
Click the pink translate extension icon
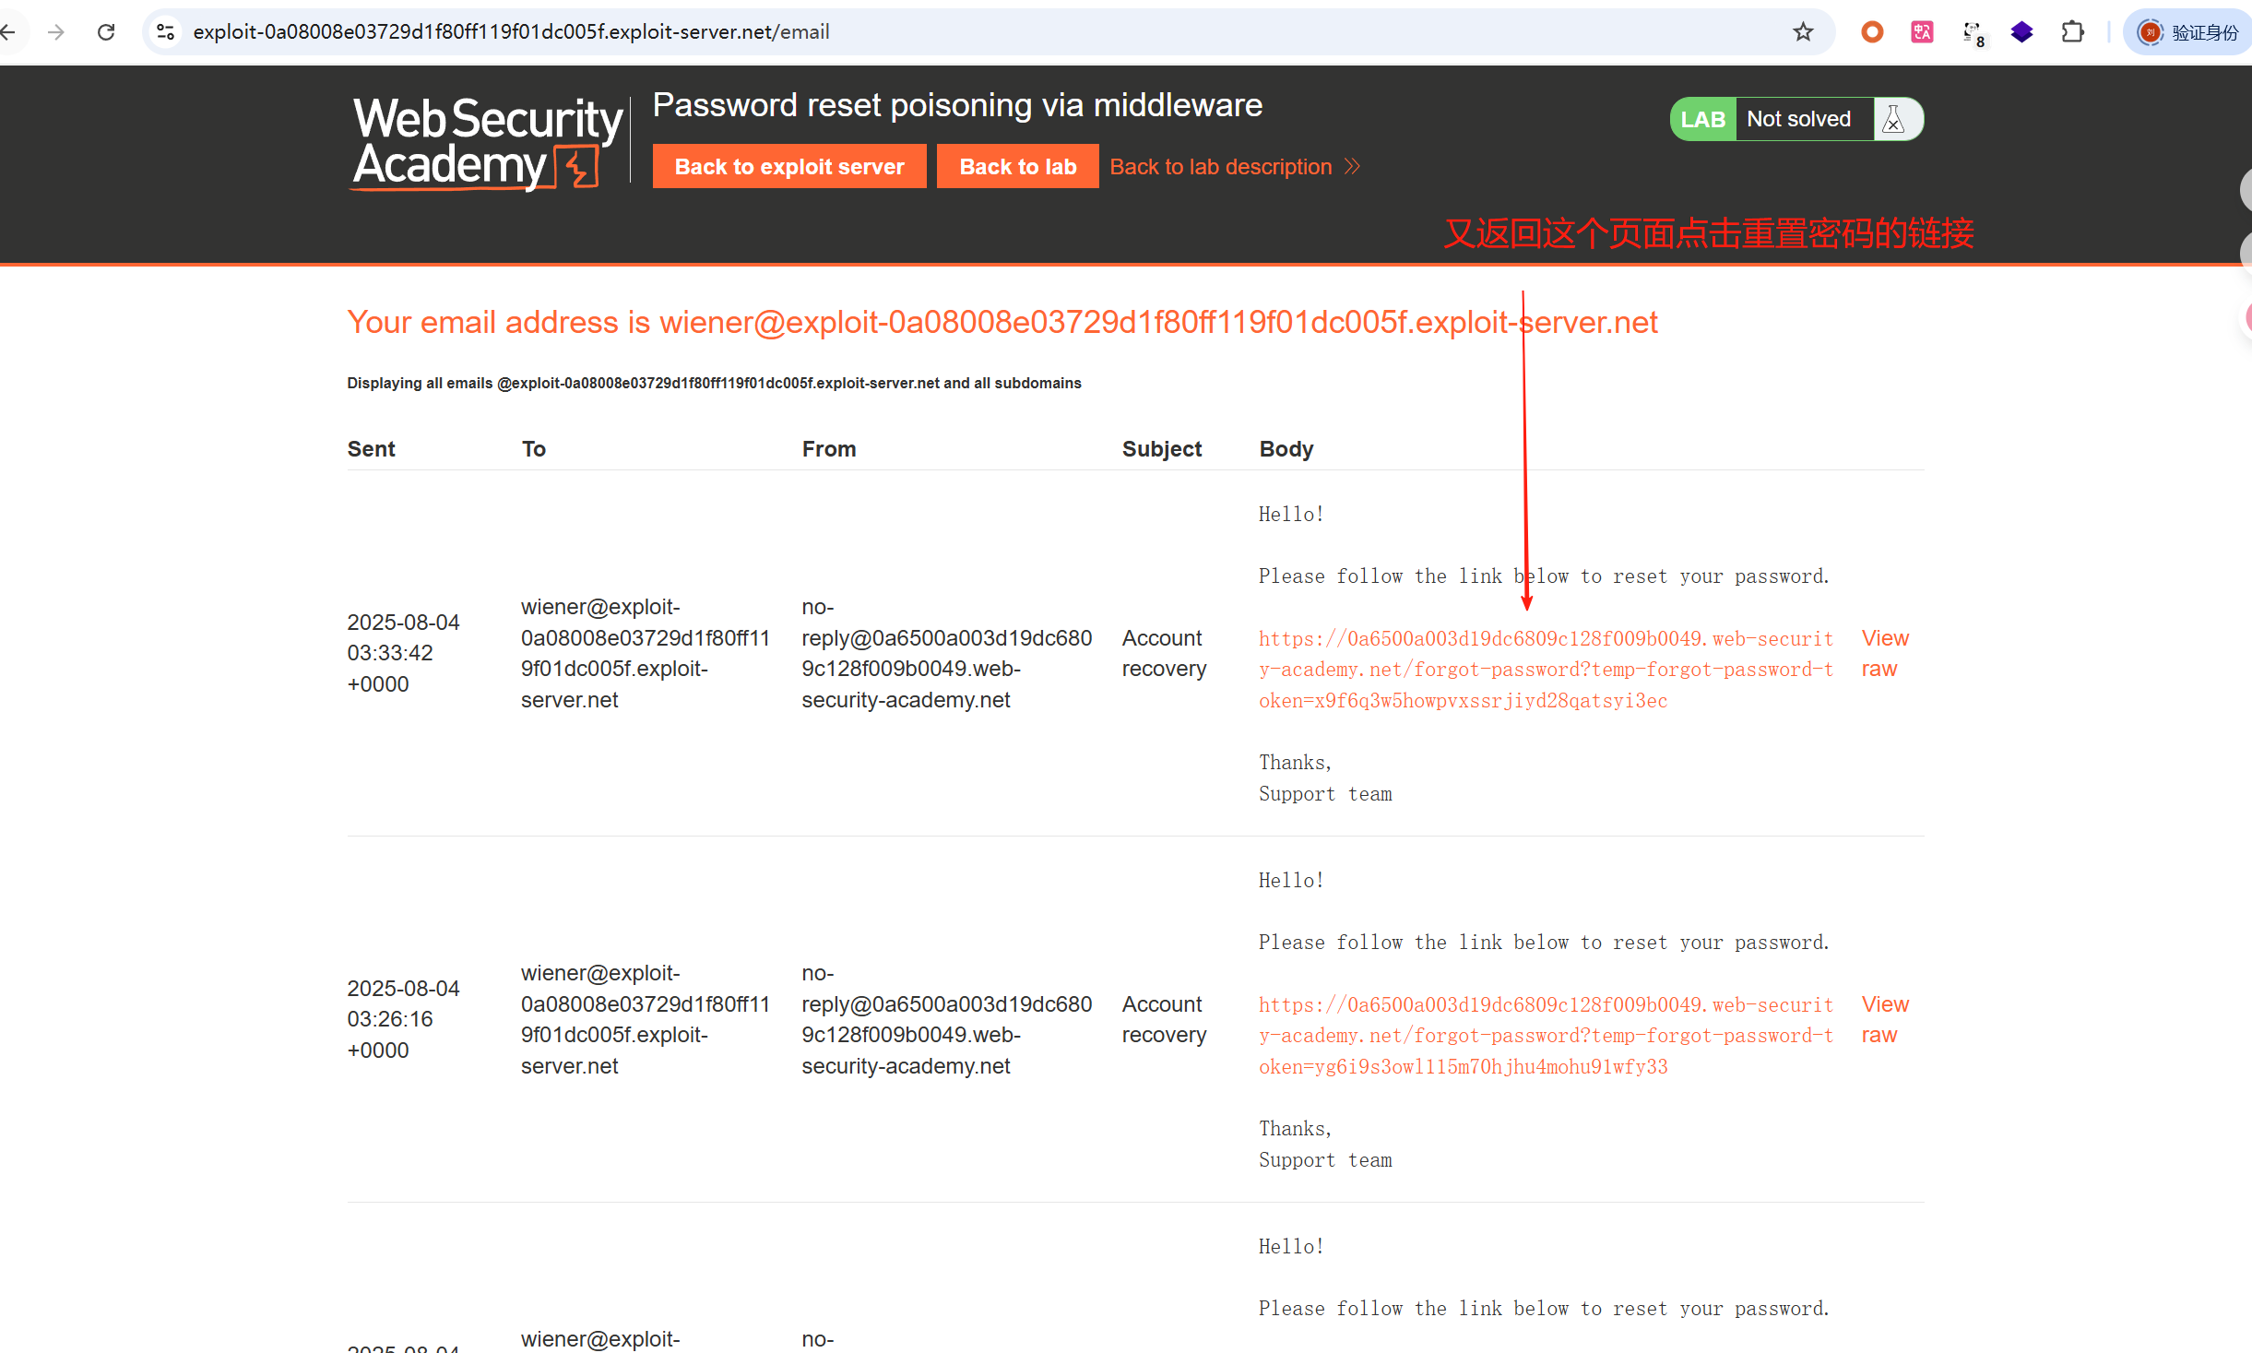[1922, 32]
